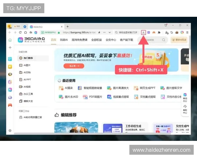Click the AI icon next to favorites star
The height and width of the screenshot is (158, 197).
36,33
